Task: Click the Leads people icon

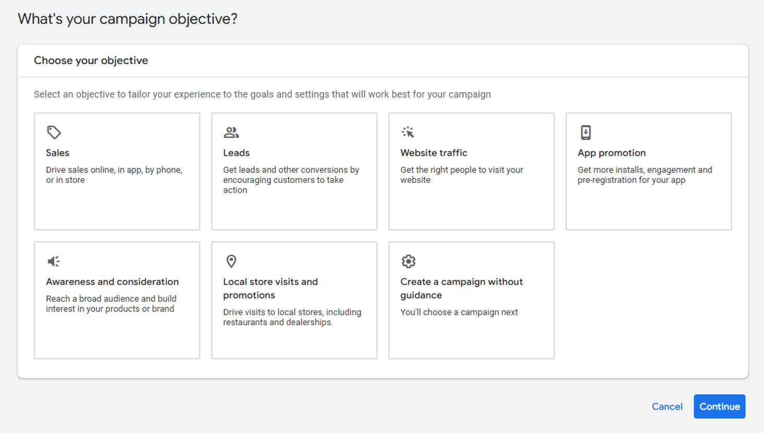Action: [x=231, y=132]
